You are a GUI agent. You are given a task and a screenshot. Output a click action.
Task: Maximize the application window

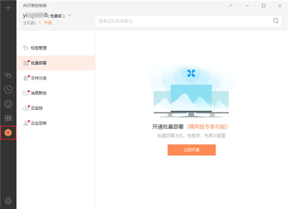click(263, 6)
